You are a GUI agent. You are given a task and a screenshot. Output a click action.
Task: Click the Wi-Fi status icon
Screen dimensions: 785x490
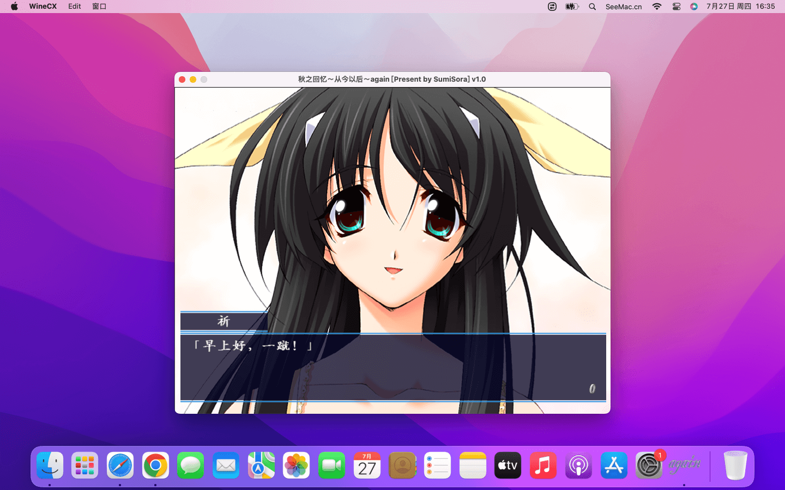pyautogui.click(x=657, y=7)
